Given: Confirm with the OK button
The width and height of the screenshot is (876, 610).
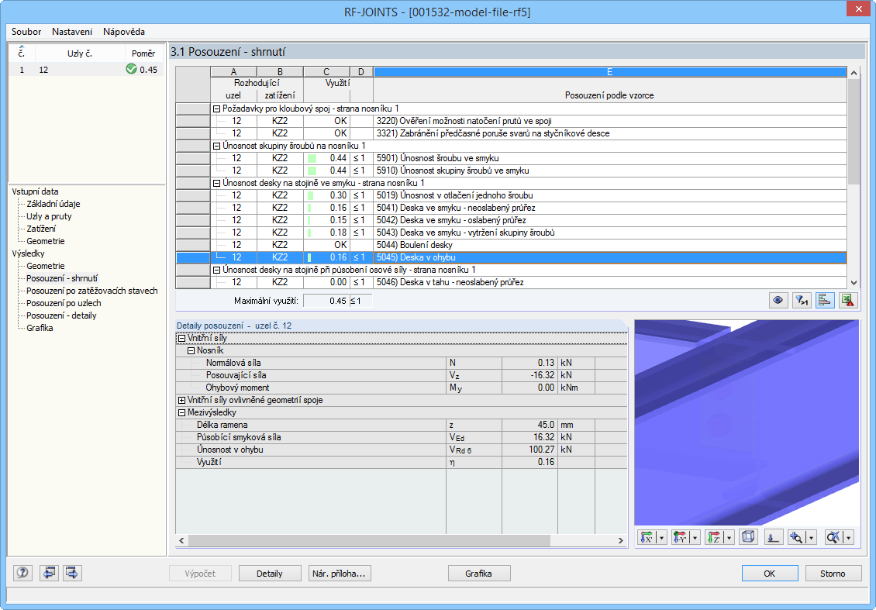Looking at the screenshot, I should click(770, 573).
